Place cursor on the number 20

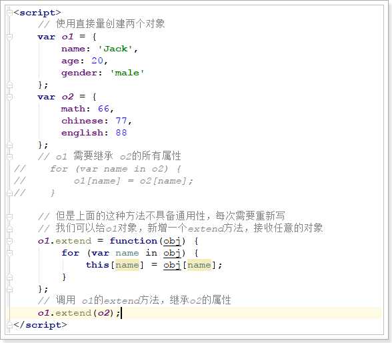point(97,61)
